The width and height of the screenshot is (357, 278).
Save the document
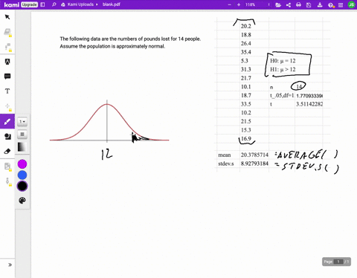[x=309, y=4]
